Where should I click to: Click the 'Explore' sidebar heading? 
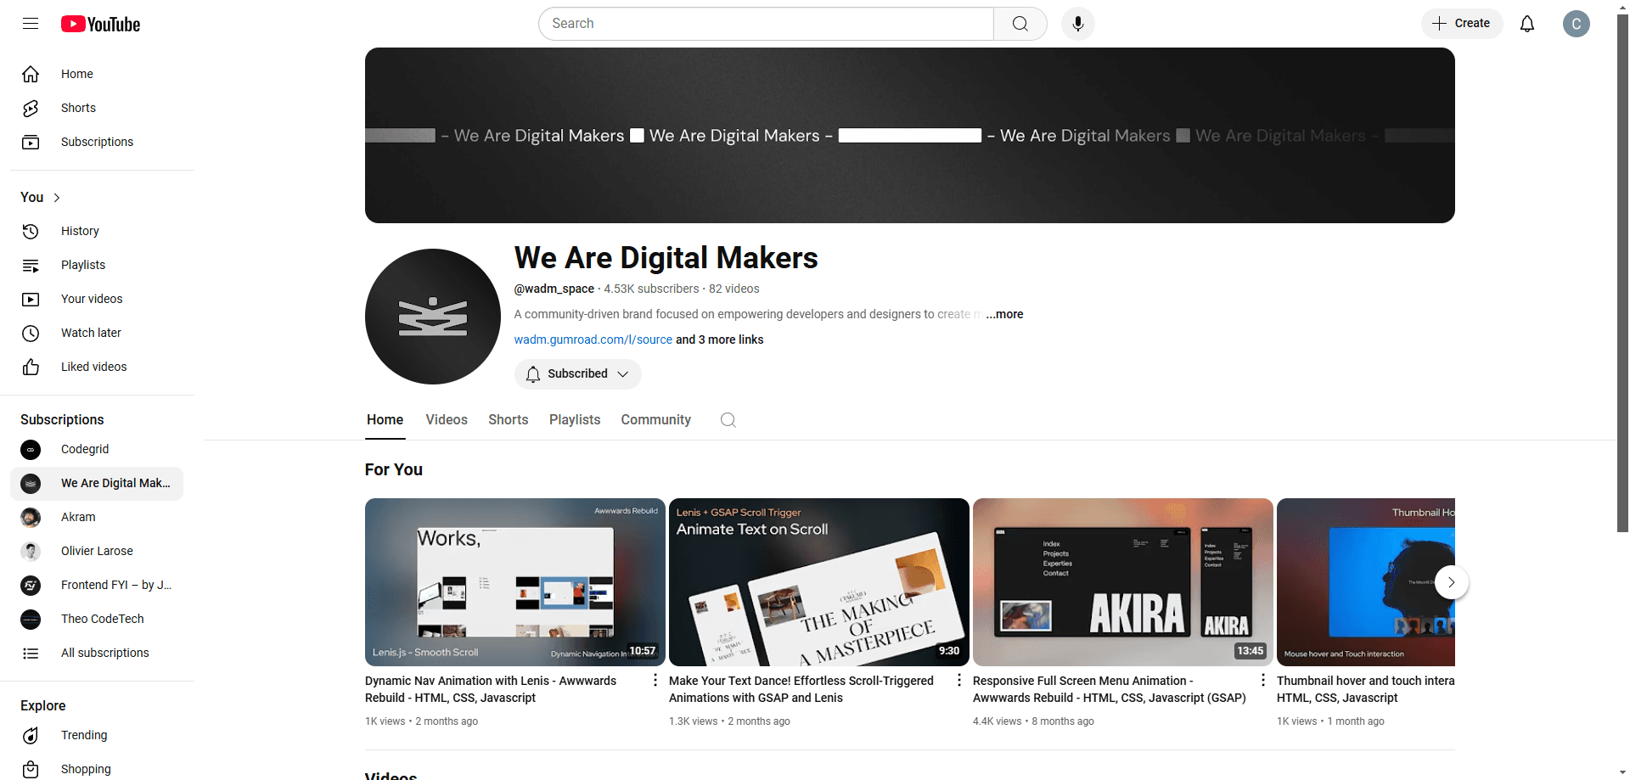tap(43, 705)
